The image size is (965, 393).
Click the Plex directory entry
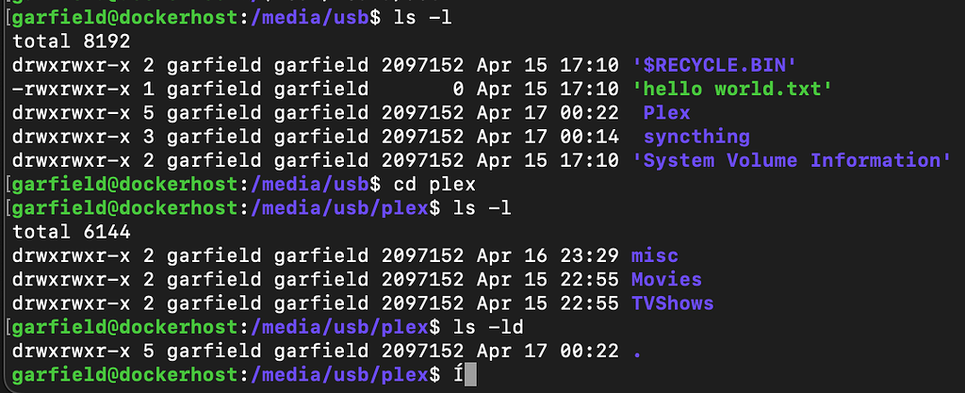[666, 113]
